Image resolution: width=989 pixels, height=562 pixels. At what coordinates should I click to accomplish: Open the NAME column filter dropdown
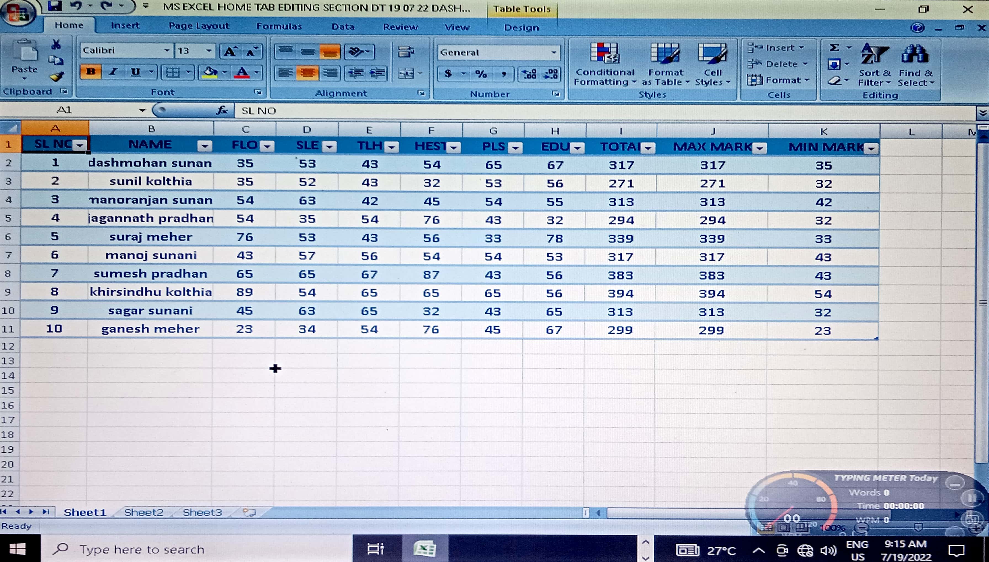pos(204,146)
